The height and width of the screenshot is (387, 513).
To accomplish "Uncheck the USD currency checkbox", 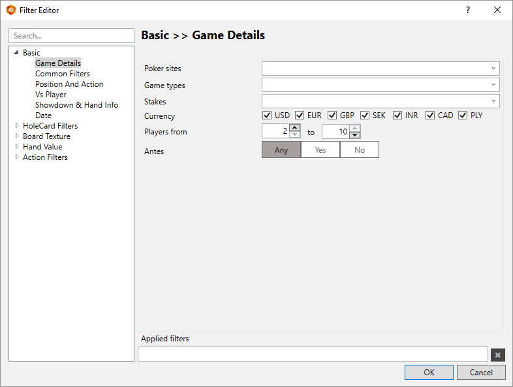I will 267,115.
